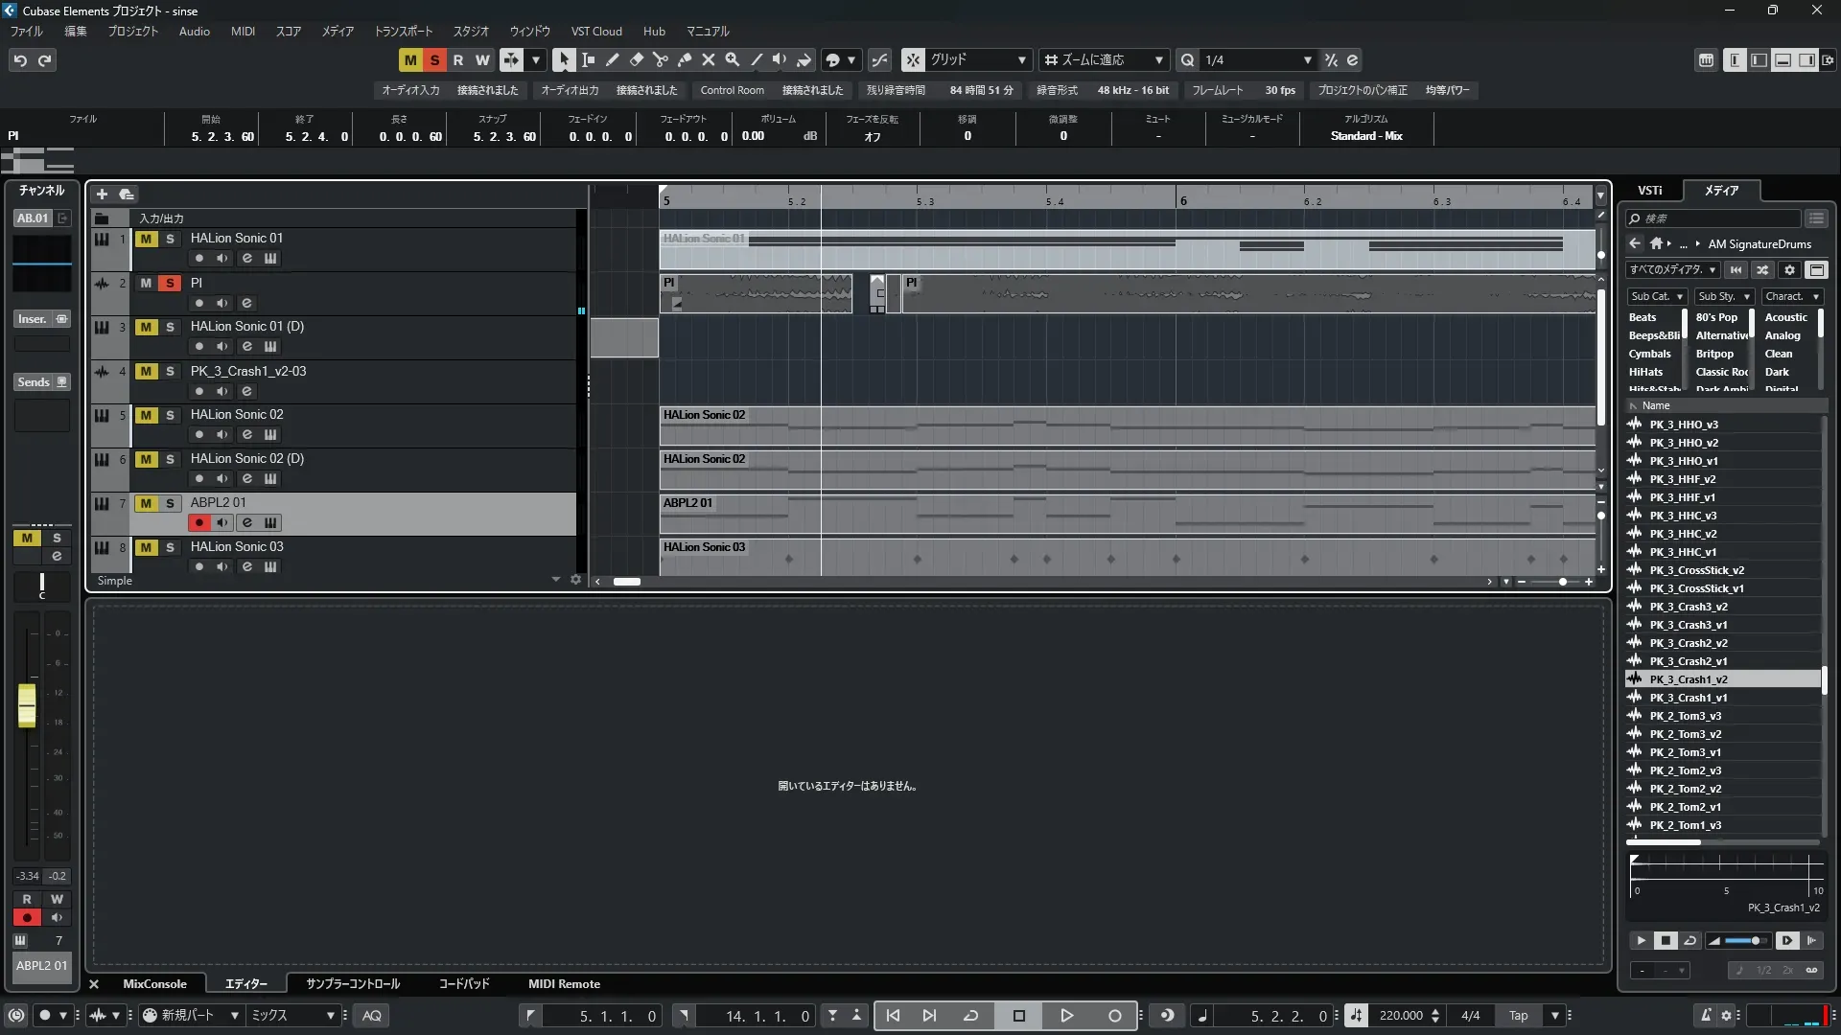Toggle record enable on ABPL2 01 track

click(199, 522)
